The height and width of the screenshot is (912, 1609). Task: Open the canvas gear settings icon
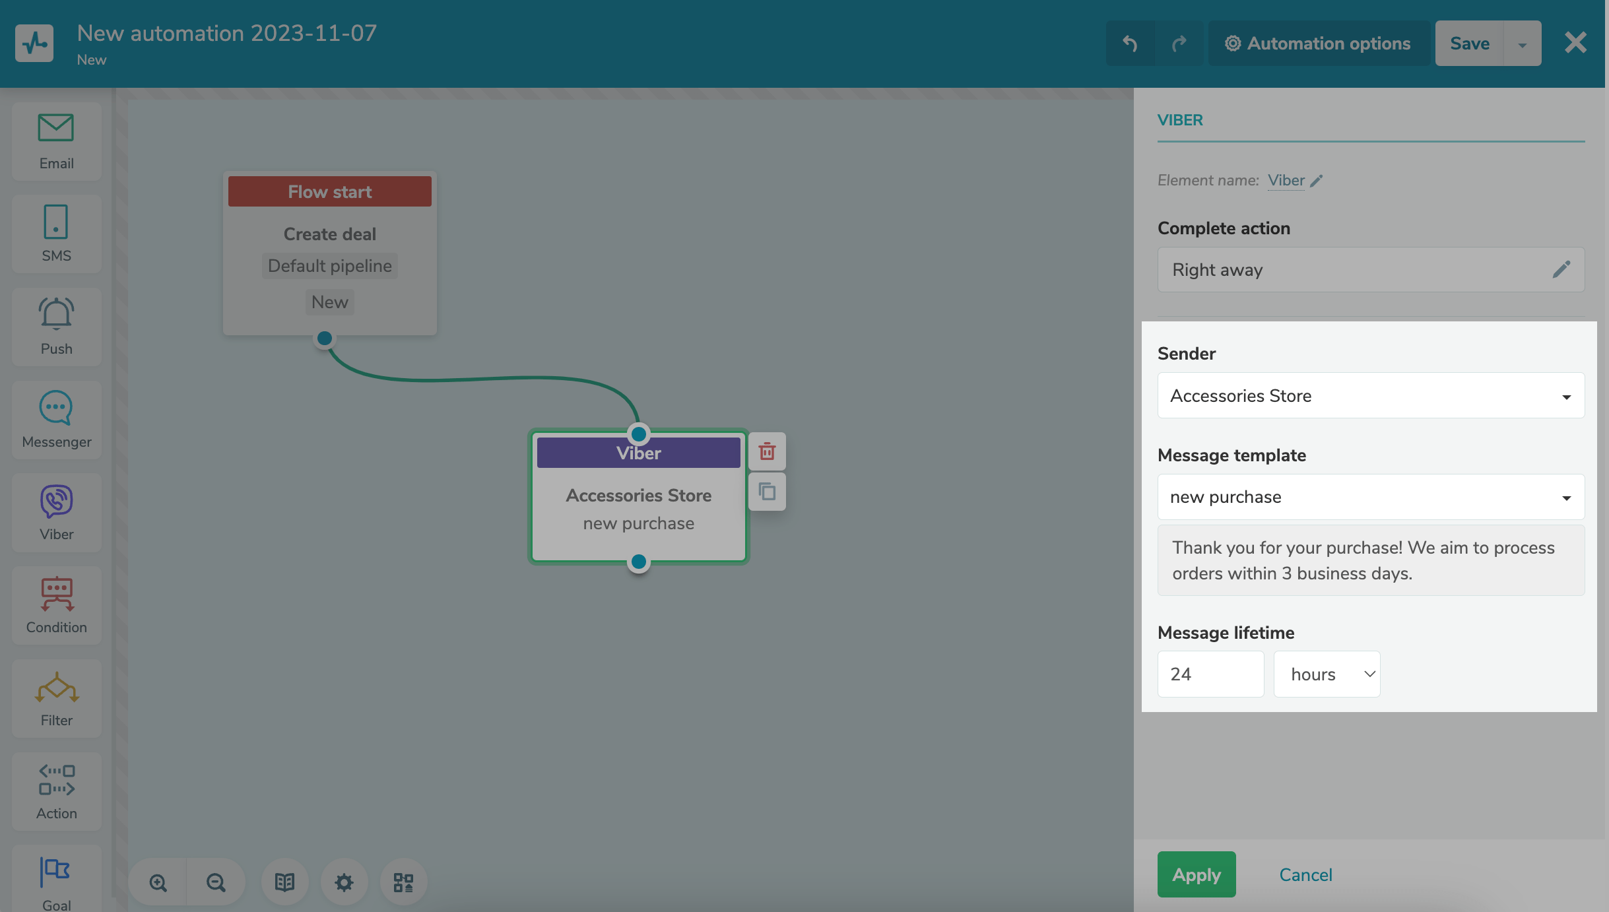click(x=344, y=882)
